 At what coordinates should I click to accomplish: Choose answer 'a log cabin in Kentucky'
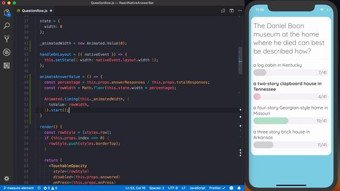(277, 65)
